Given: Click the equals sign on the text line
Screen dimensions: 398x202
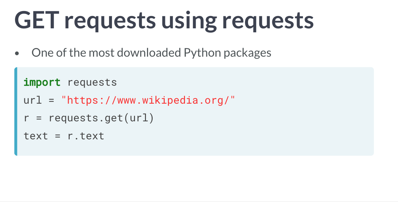Looking at the screenshot, I should [57, 136].
